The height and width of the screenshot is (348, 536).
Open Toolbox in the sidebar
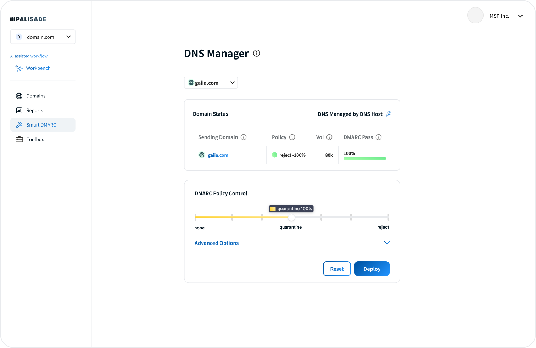coord(35,140)
